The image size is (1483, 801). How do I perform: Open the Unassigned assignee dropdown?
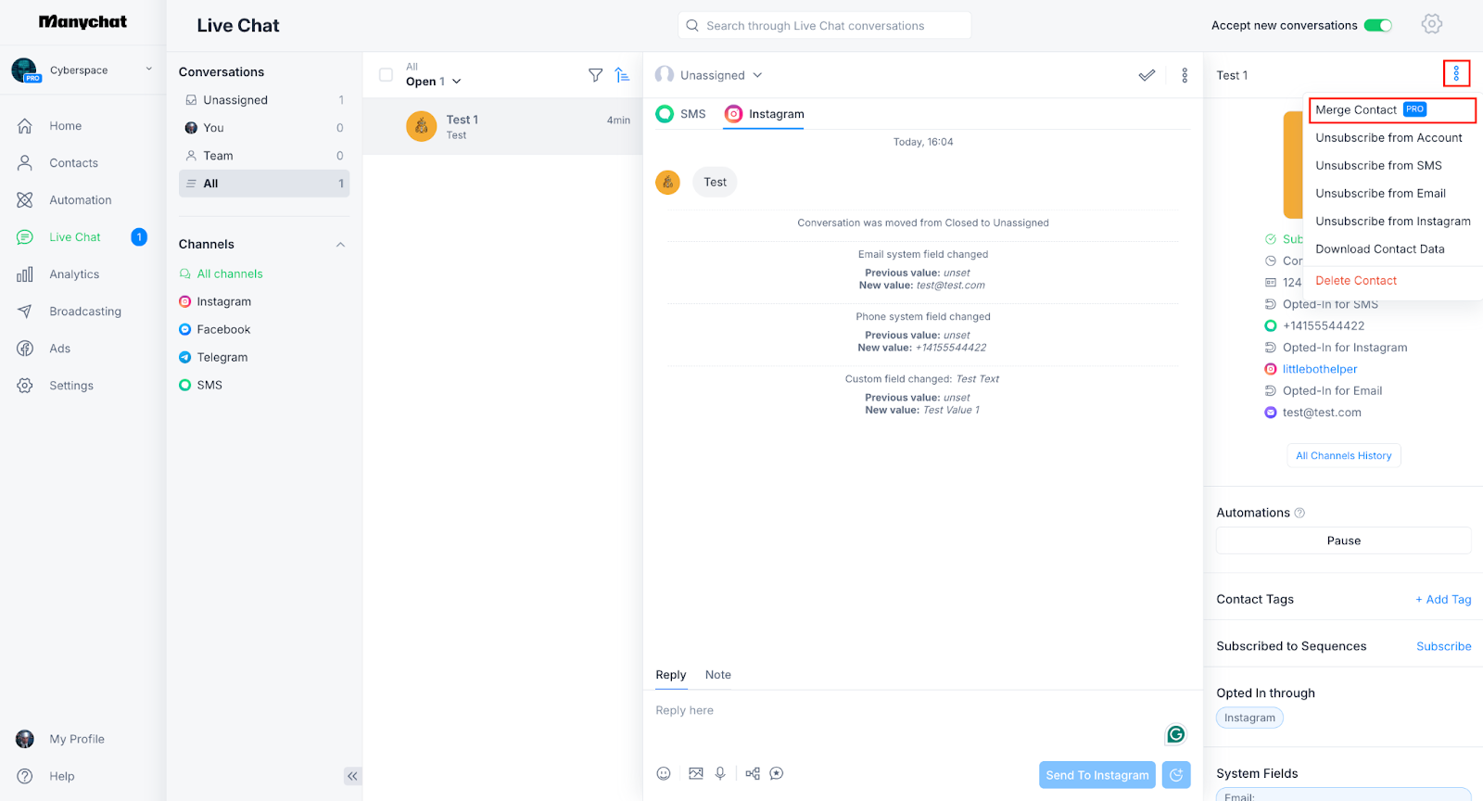click(x=709, y=75)
